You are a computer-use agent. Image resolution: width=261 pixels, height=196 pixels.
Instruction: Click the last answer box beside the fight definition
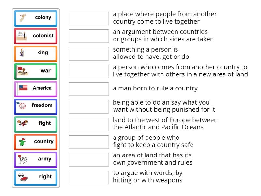[x=88, y=177]
